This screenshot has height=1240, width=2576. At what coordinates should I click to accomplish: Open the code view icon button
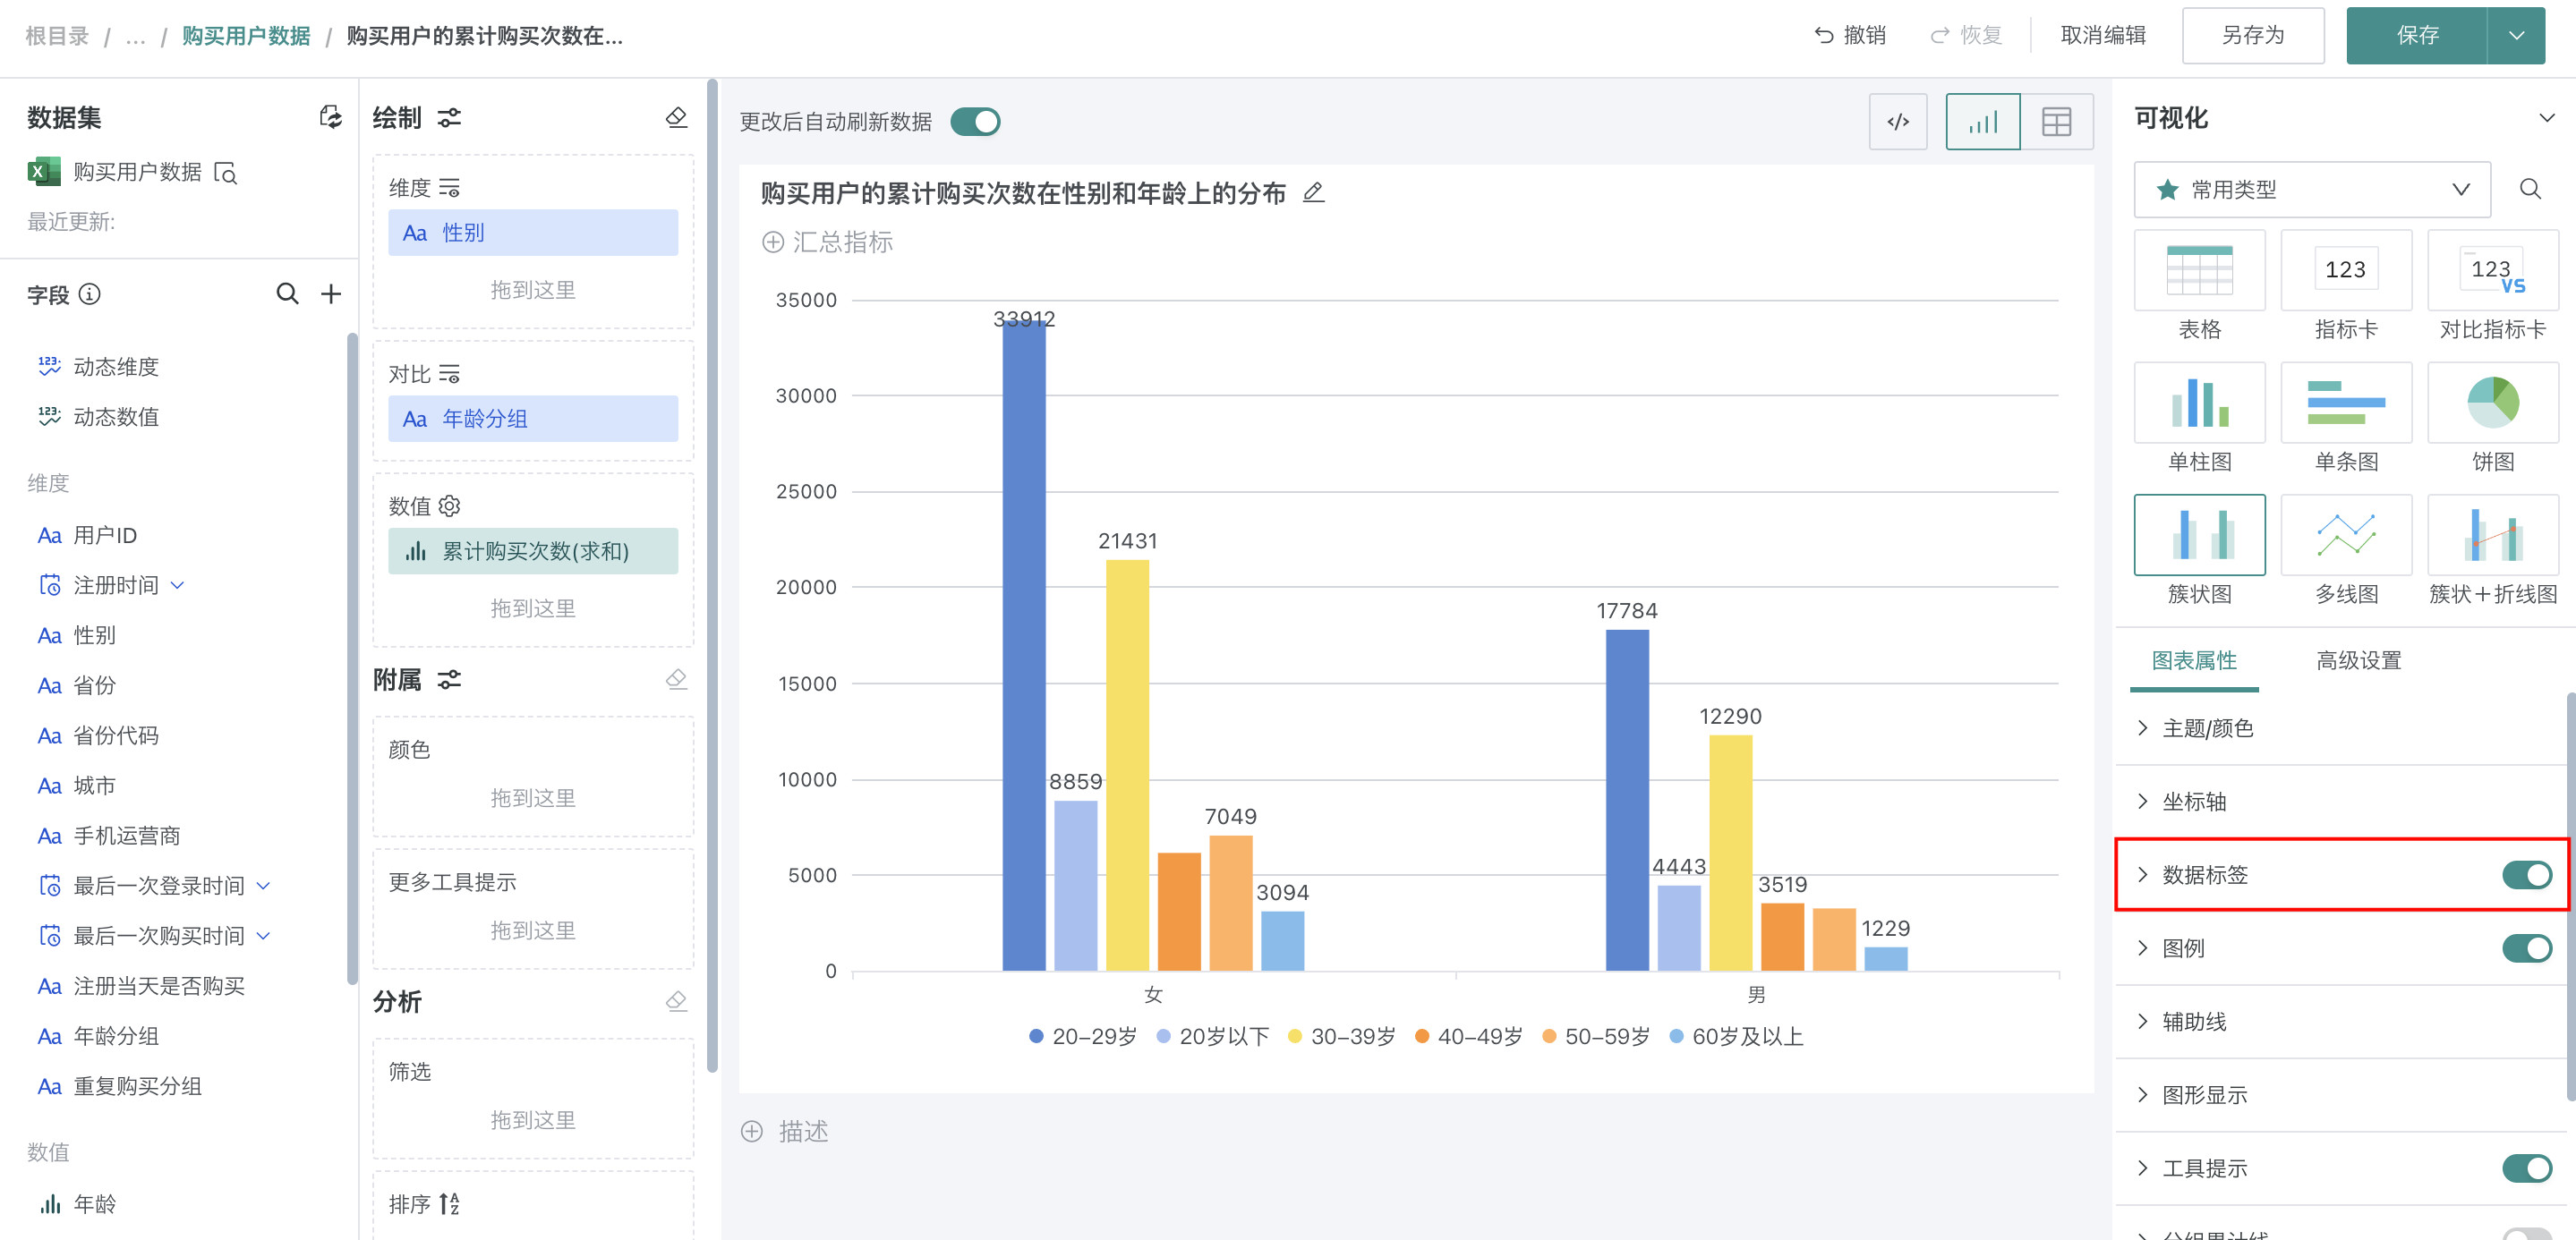1897,122
